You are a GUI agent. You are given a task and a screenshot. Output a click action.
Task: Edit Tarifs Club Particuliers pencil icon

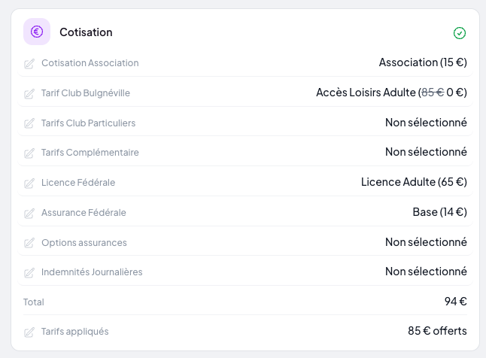tap(29, 123)
